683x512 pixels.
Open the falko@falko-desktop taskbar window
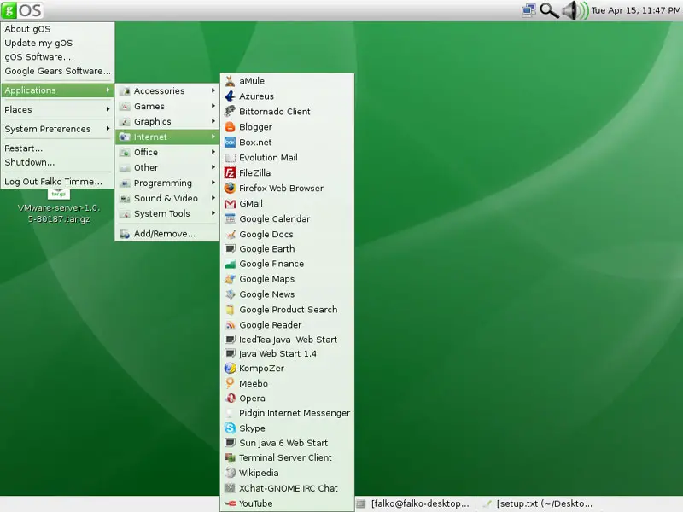point(414,503)
